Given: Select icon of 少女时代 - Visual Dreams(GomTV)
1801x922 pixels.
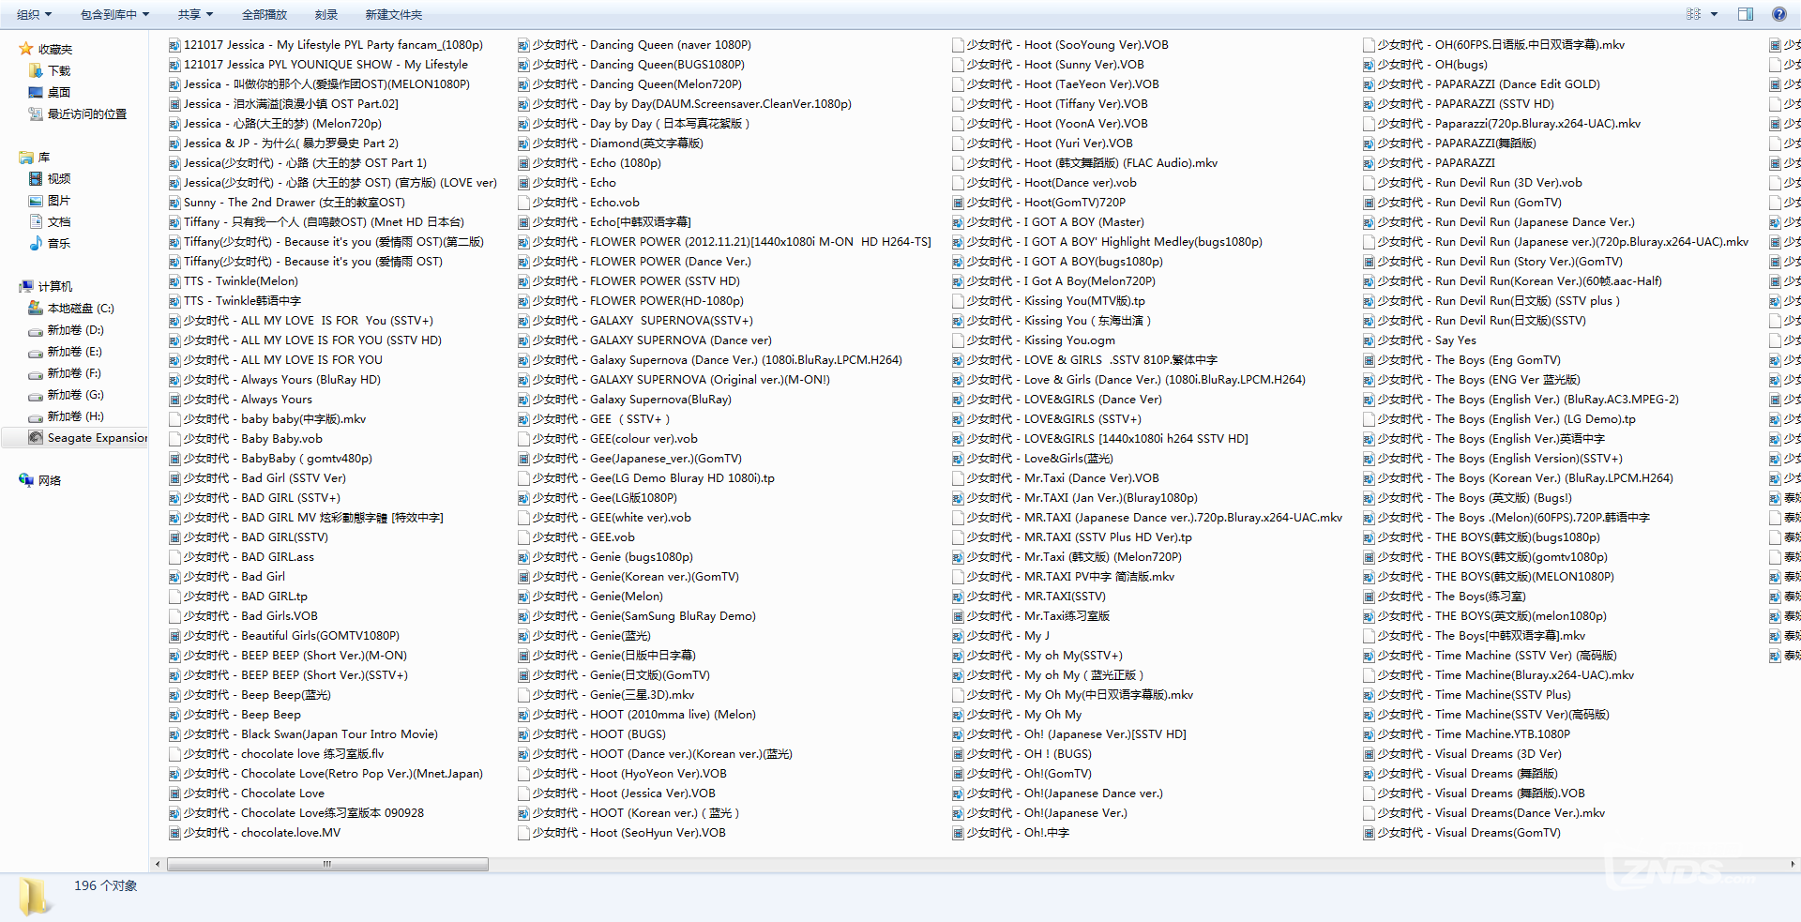Looking at the screenshot, I should point(1369,832).
